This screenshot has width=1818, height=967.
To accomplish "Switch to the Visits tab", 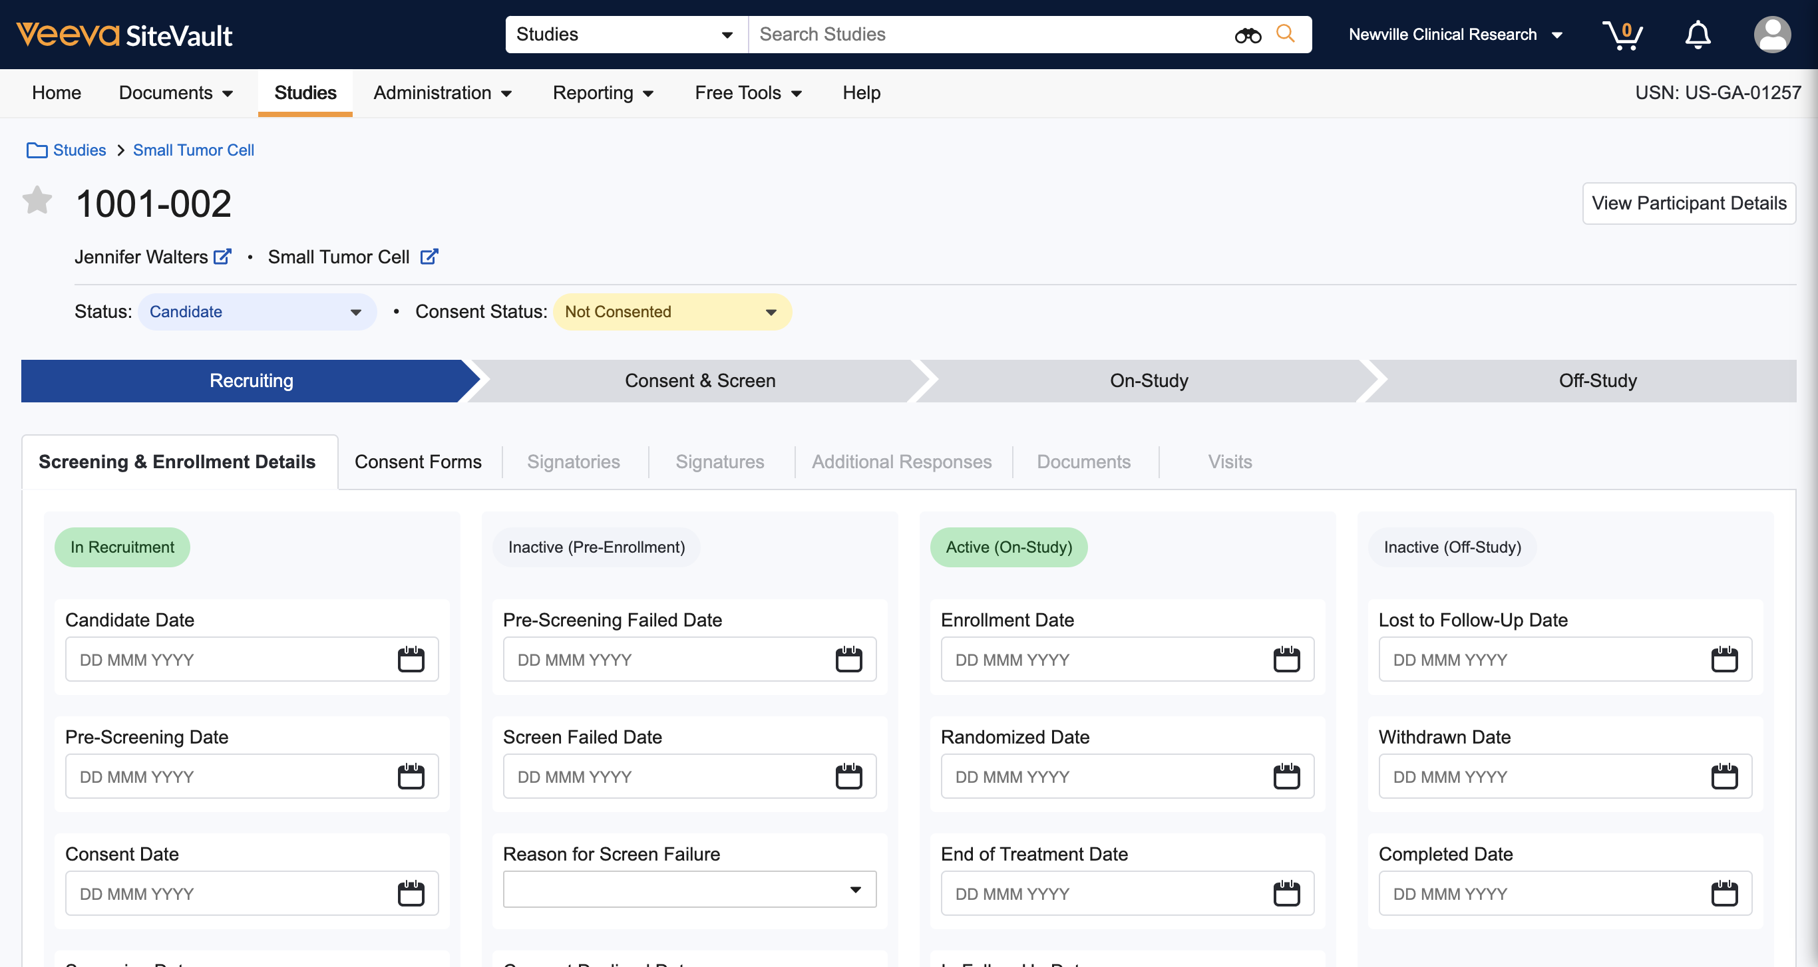I will coord(1229,462).
